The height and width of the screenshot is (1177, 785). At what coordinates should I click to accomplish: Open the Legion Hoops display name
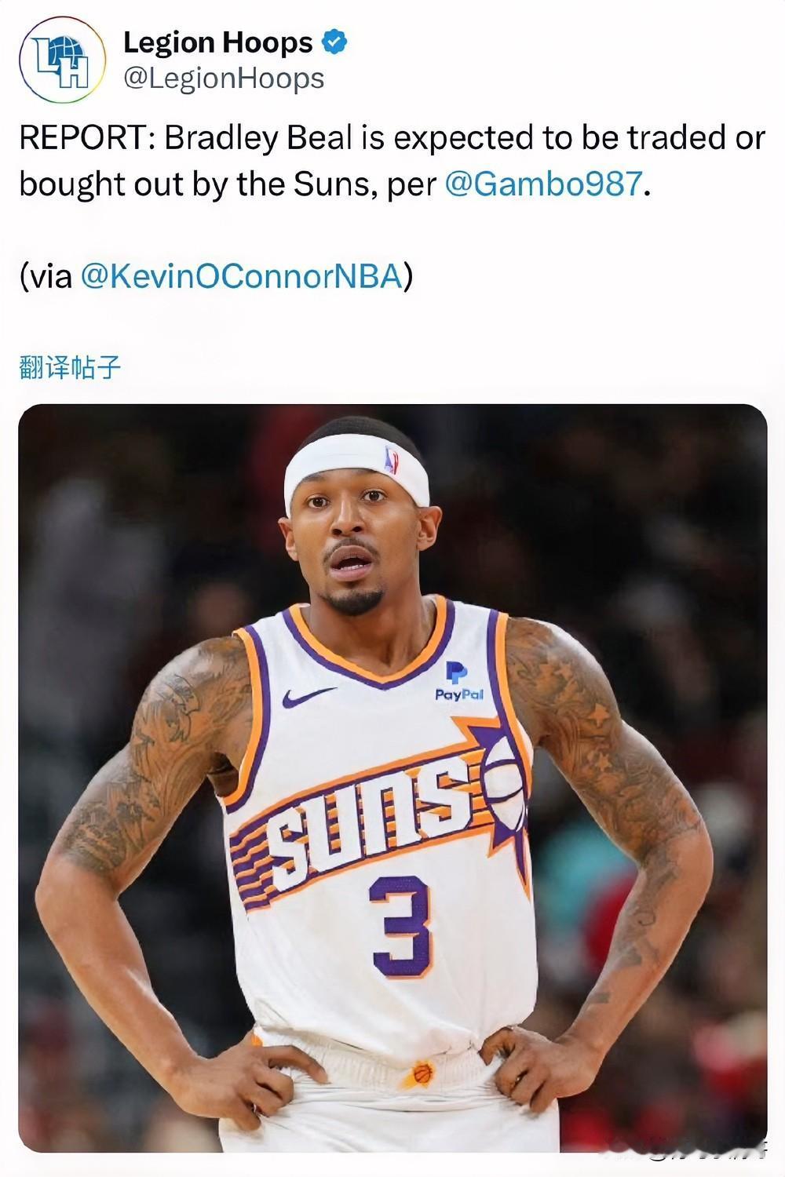[218, 42]
